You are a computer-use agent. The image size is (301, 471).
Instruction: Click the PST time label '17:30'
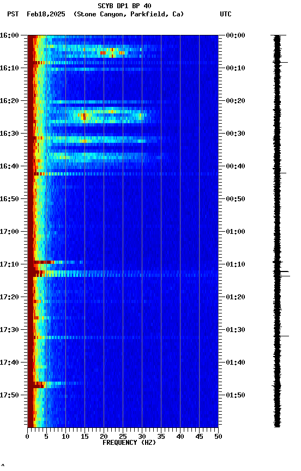[x=9, y=330]
